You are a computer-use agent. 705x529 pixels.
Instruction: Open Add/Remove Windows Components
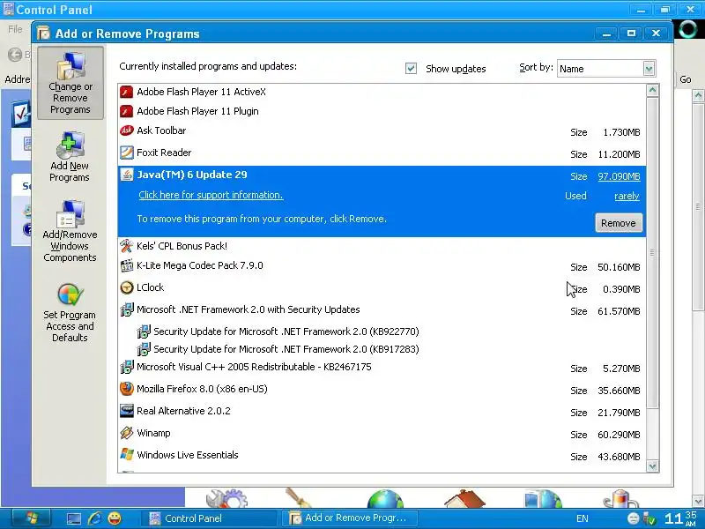pos(70,231)
